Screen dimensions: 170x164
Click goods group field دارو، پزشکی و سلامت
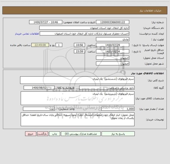[107, 88]
